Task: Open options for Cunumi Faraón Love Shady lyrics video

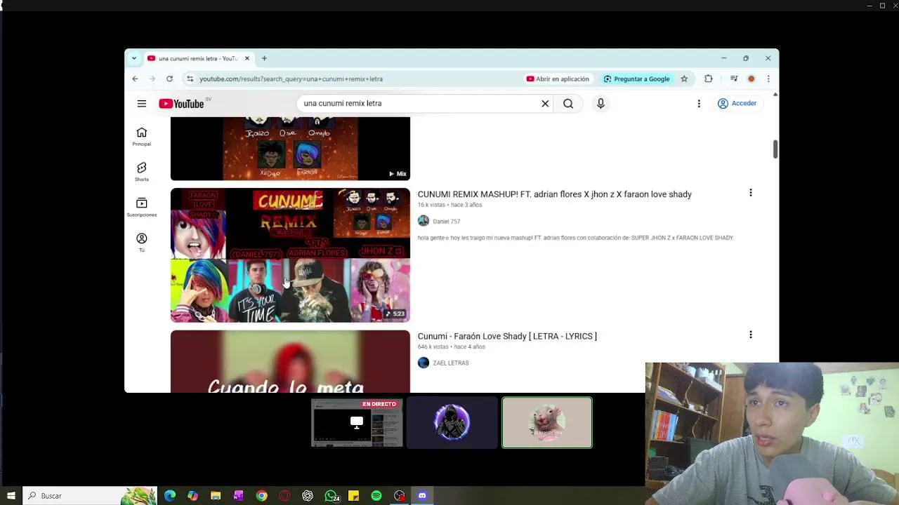Action: click(x=750, y=335)
